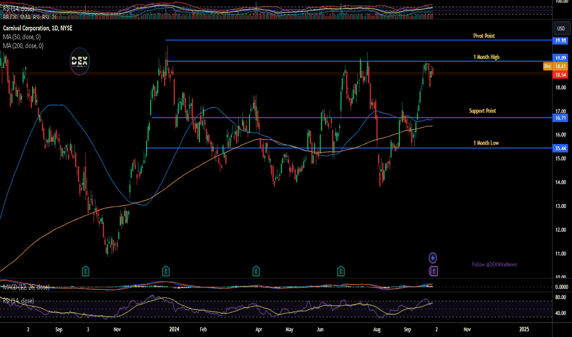Click the 16.71 support point price label

pyautogui.click(x=560, y=118)
